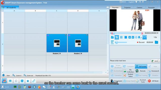Click the All-Reset button

[154, 81]
